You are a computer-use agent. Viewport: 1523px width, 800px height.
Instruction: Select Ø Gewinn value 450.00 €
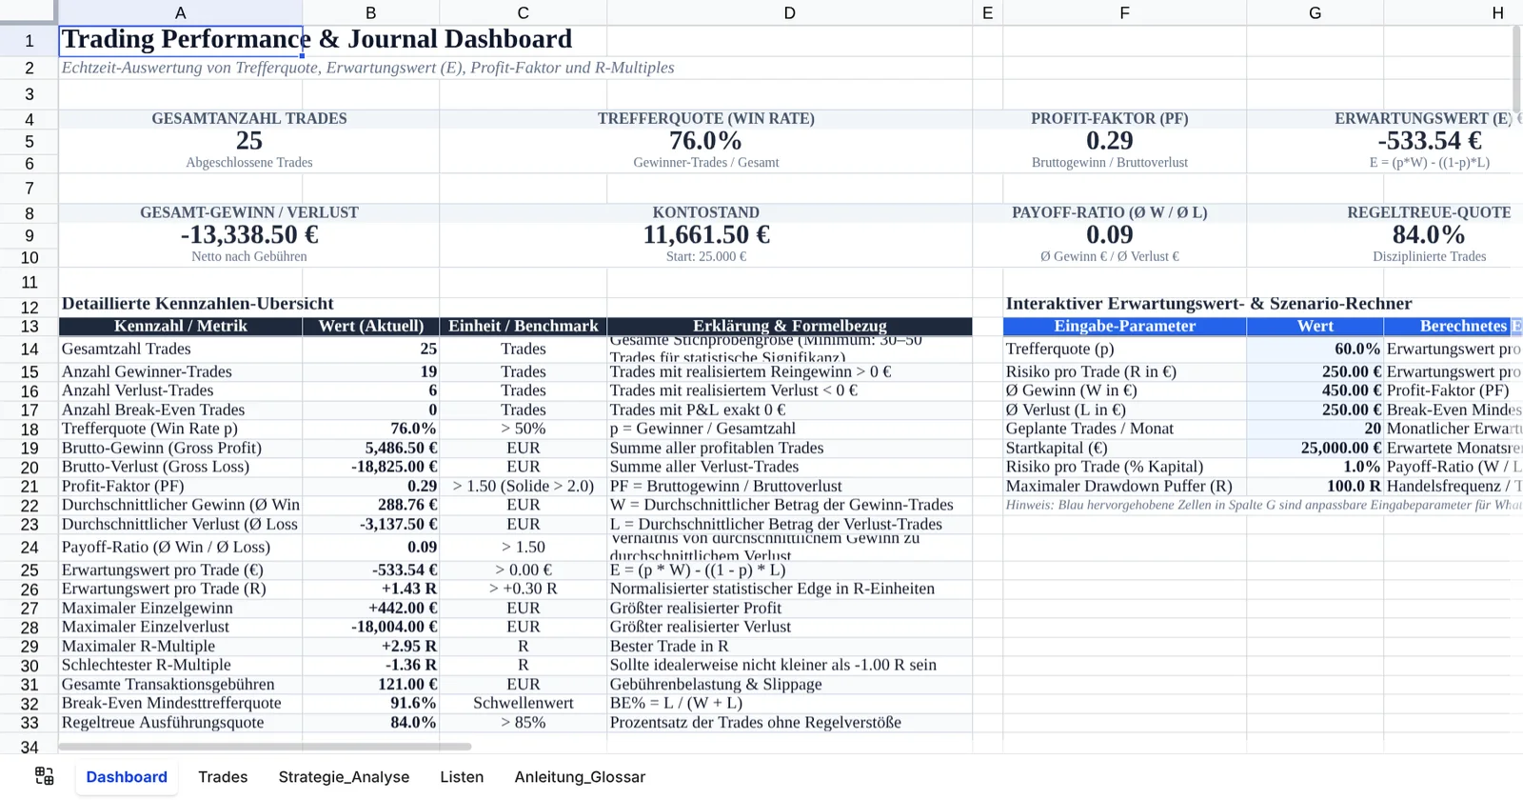(1315, 390)
